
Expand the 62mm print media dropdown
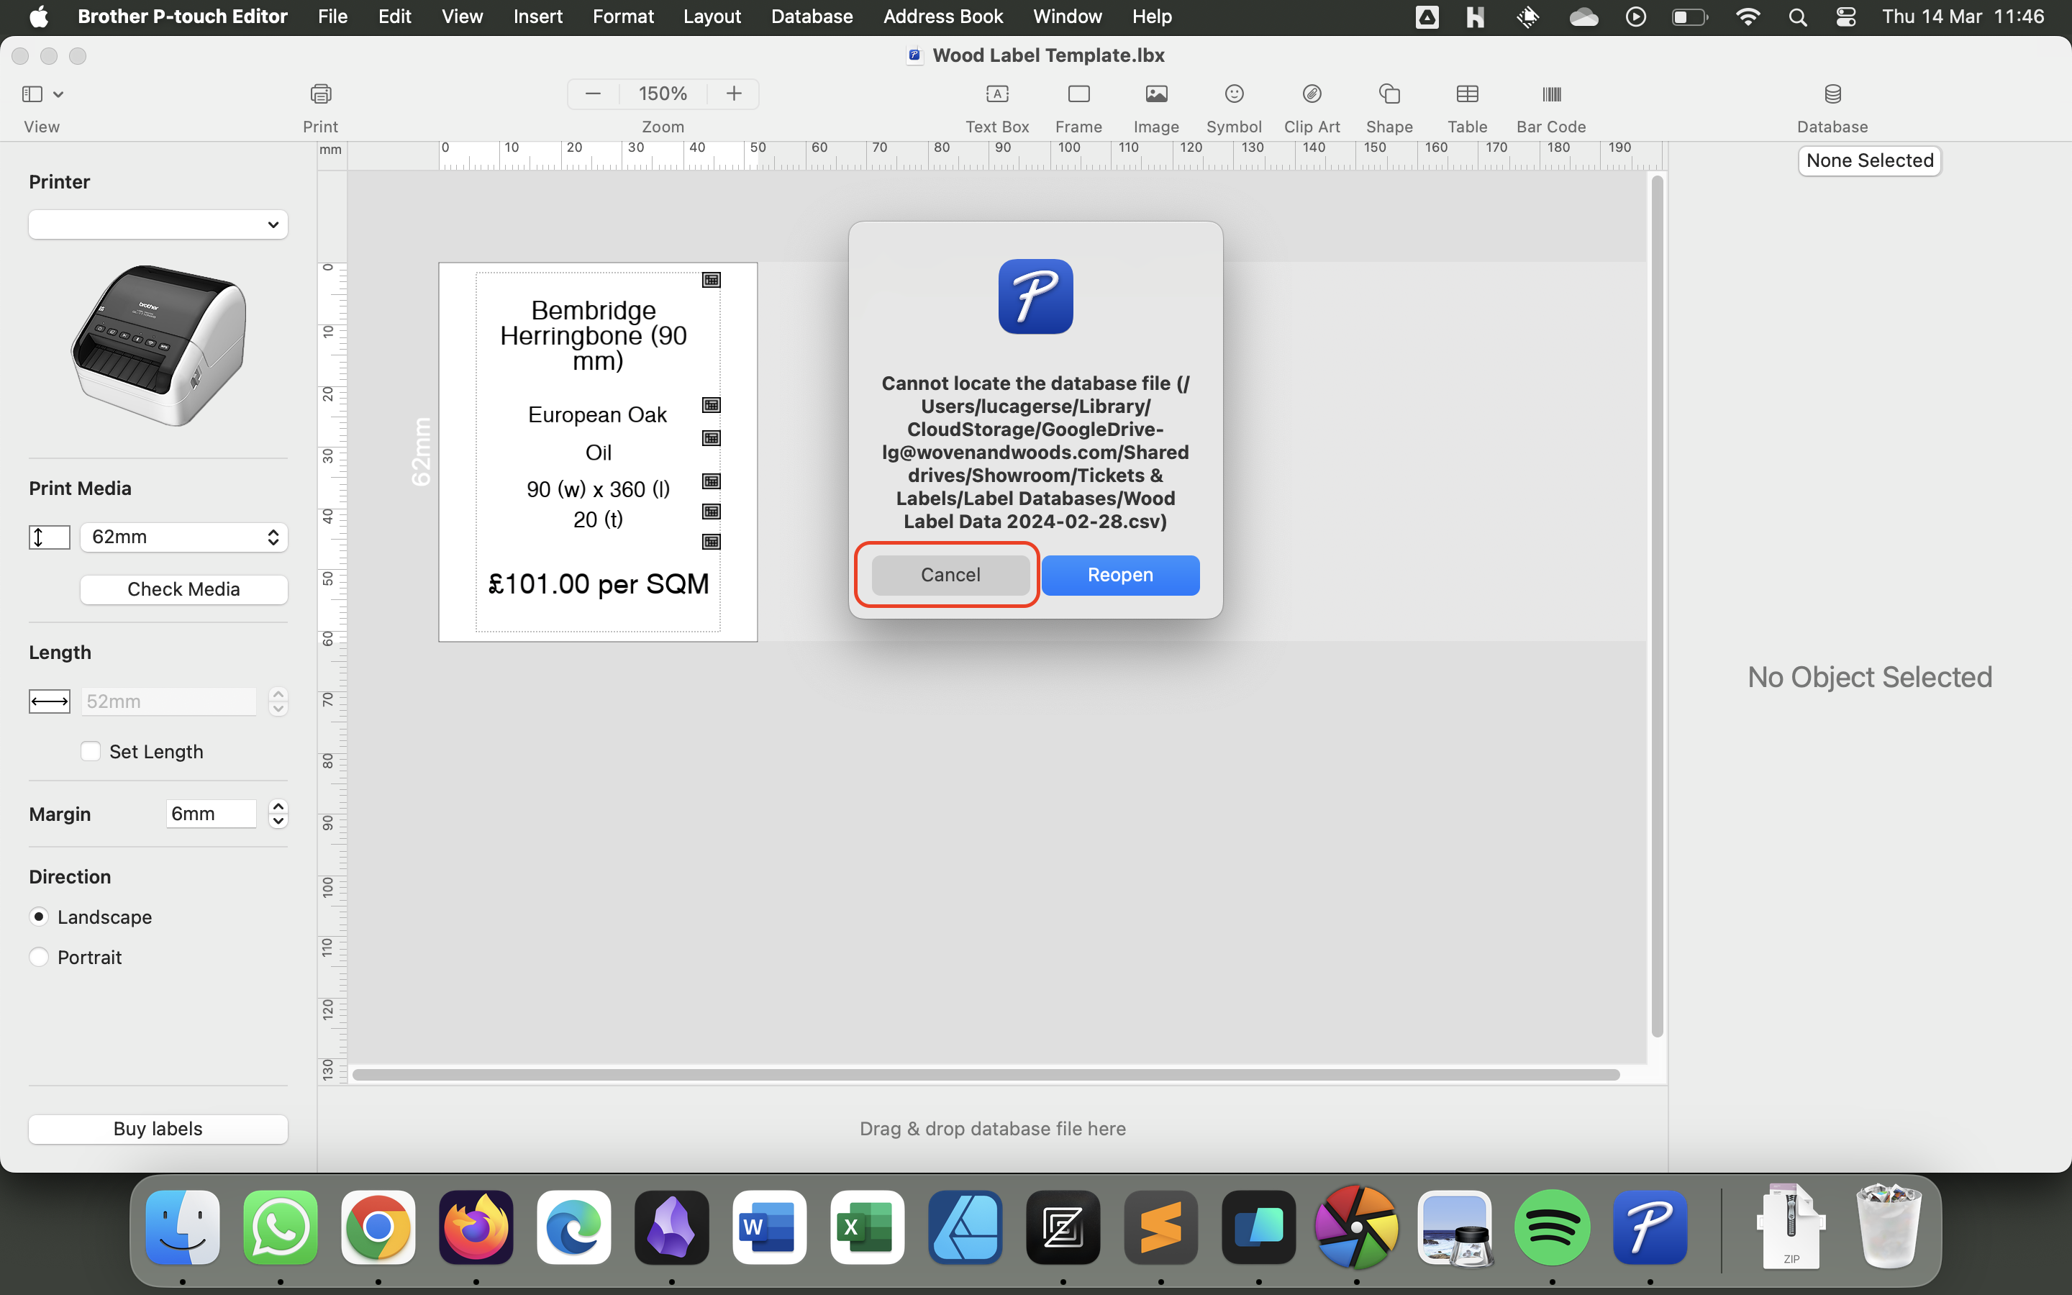pyautogui.click(x=184, y=537)
